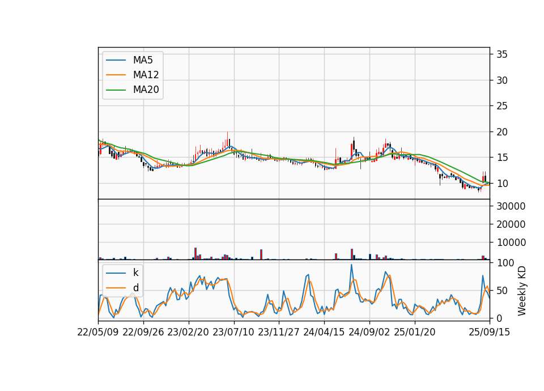Click the price axis value 15
This screenshot has width=544, height=391.
[502, 158]
